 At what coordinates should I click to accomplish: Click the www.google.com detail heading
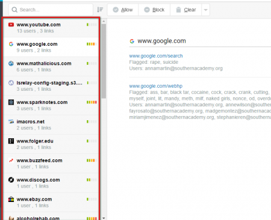pos(161,41)
